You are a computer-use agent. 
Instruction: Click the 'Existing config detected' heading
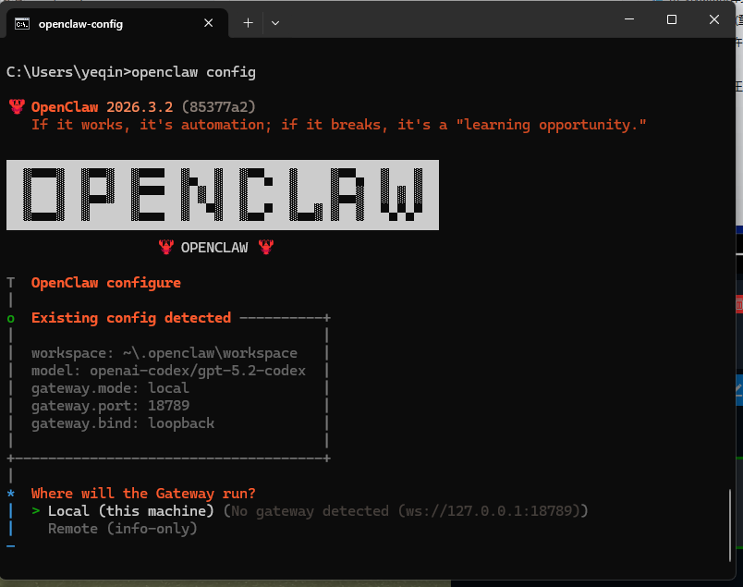tap(131, 318)
